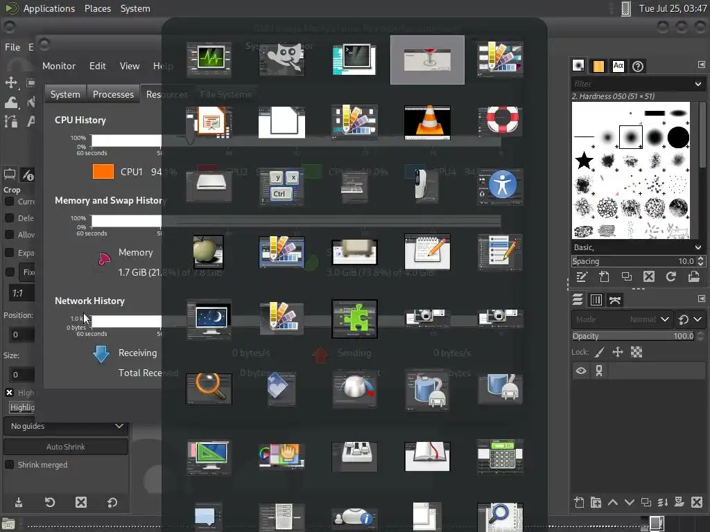Screen dimensions: 710x532
Task: Select the green puzzle piece icon
Action: (354, 319)
